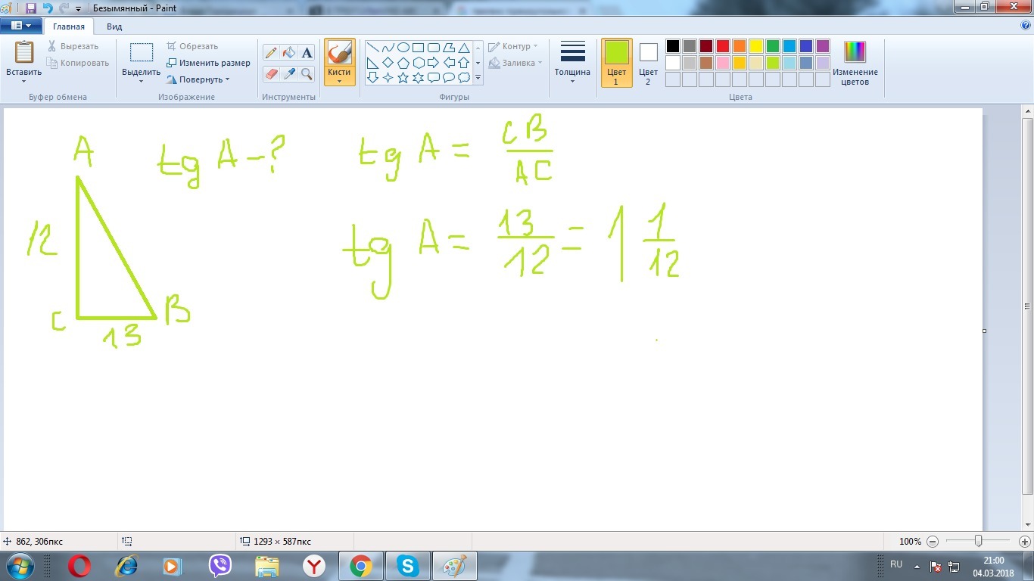Choose the Right triangle shape
The image size is (1034, 581).
click(x=373, y=63)
